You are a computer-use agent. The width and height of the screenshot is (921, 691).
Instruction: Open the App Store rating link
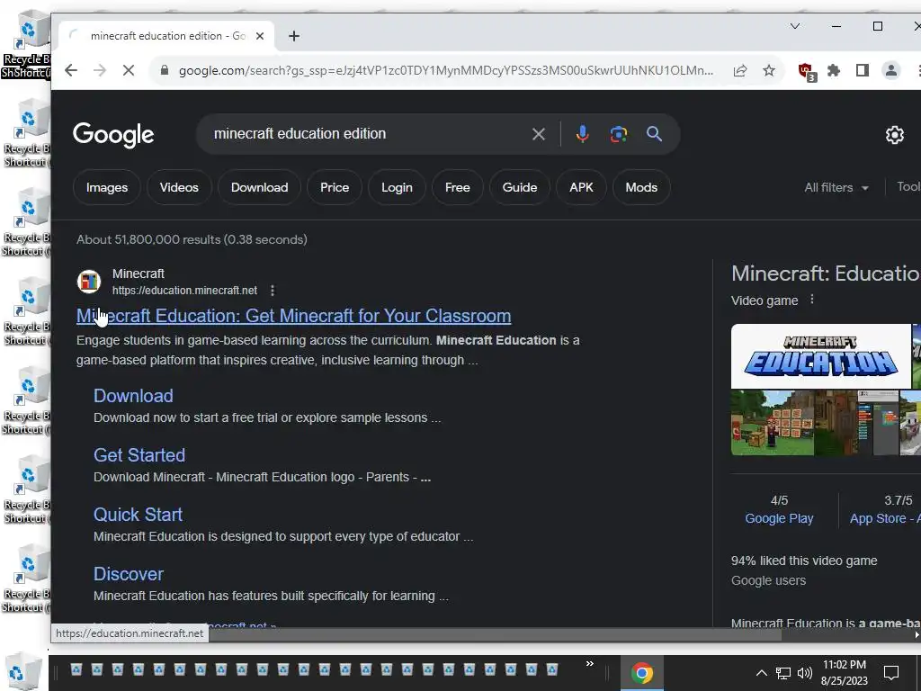885,519
